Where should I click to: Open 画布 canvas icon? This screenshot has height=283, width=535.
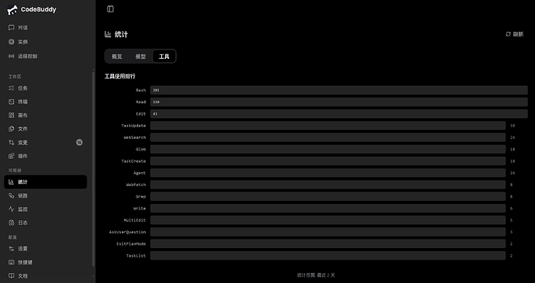[12, 116]
